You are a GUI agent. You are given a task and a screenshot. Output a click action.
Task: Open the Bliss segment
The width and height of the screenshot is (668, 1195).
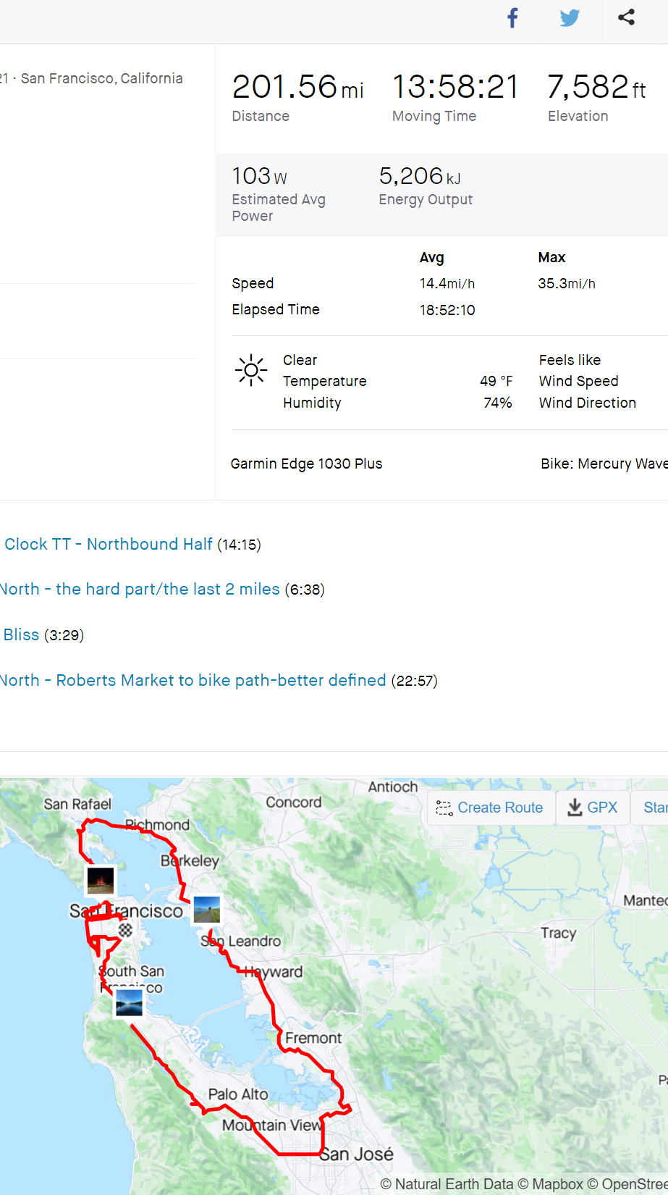pyautogui.click(x=21, y=635)
